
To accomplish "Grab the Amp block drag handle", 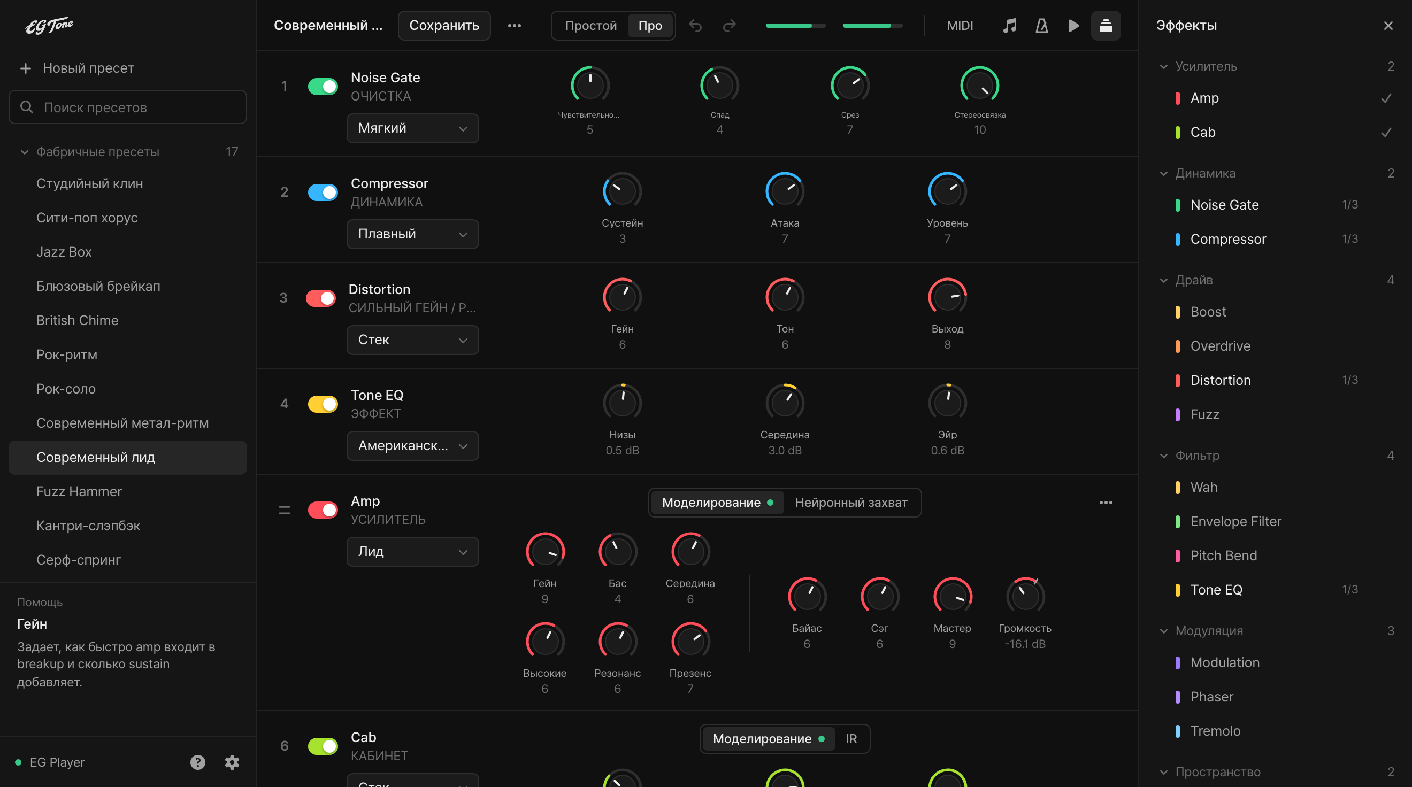I will tap(284, 510).
